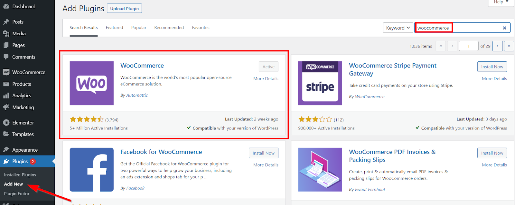The image size is (515, 205).
Task: Open the Facebook plugin logo thumbnail
Action: tap(92, 170)
